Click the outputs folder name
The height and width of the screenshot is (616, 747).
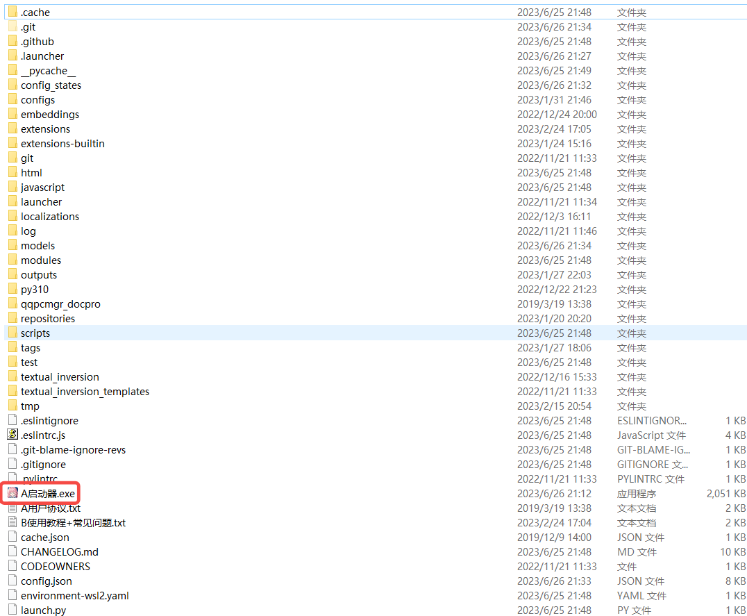[x=39, y=274]
